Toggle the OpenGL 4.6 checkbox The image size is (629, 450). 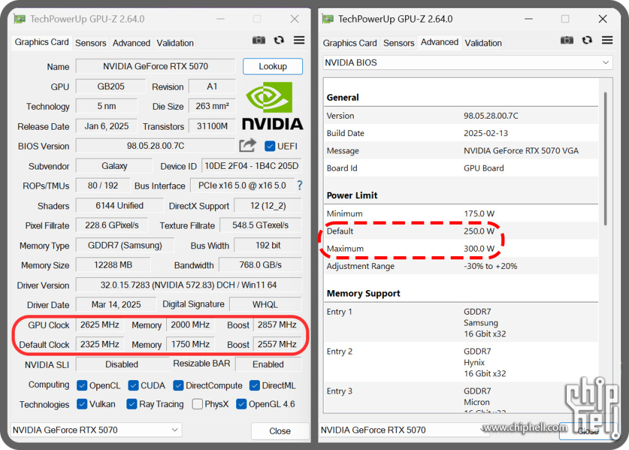pyautogui.click(x=241, y=404)
